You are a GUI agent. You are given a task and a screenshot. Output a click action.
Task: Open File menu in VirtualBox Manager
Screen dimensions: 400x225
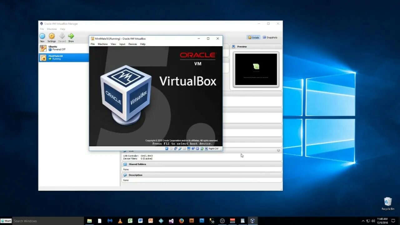click(x=42, y=29)
